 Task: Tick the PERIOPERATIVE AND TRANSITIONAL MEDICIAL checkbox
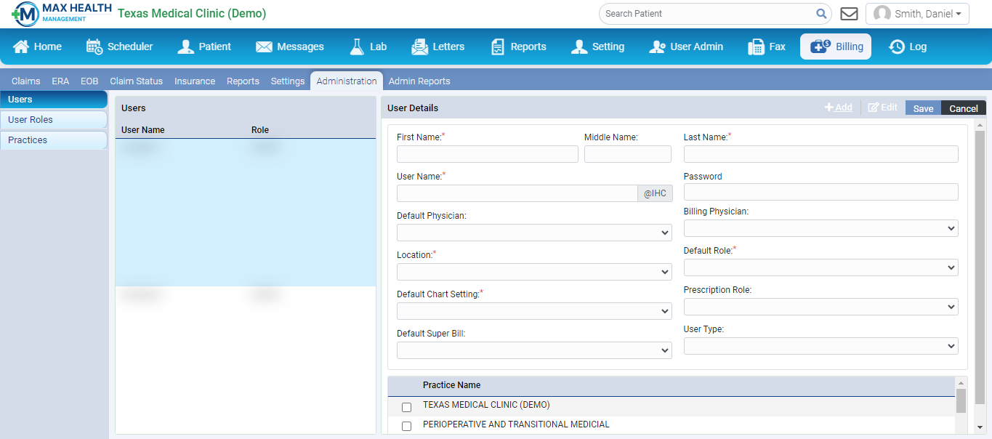(x=406, y=426)
